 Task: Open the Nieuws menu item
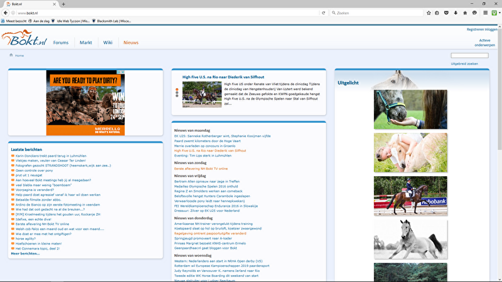pyautogui.click(x=131, y=43)
